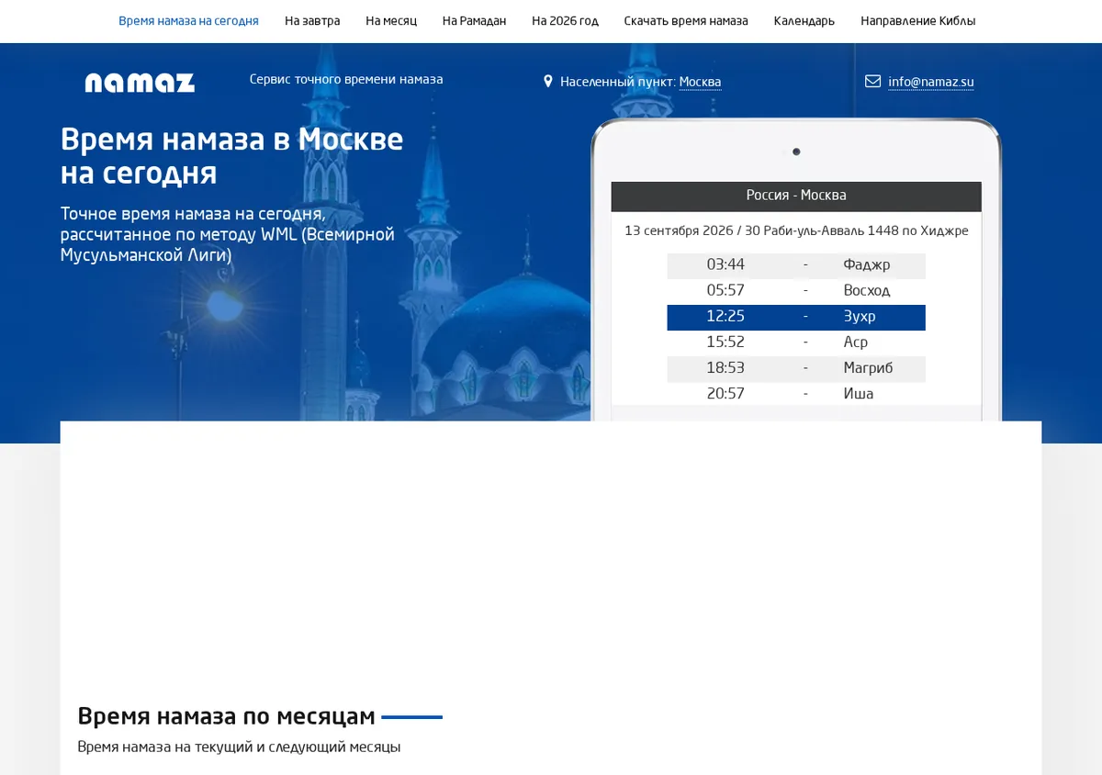Open На Рамадан schedule
Image resolution: width=1102 pixels, height=775 pixels.
click(x=474, y=21)
